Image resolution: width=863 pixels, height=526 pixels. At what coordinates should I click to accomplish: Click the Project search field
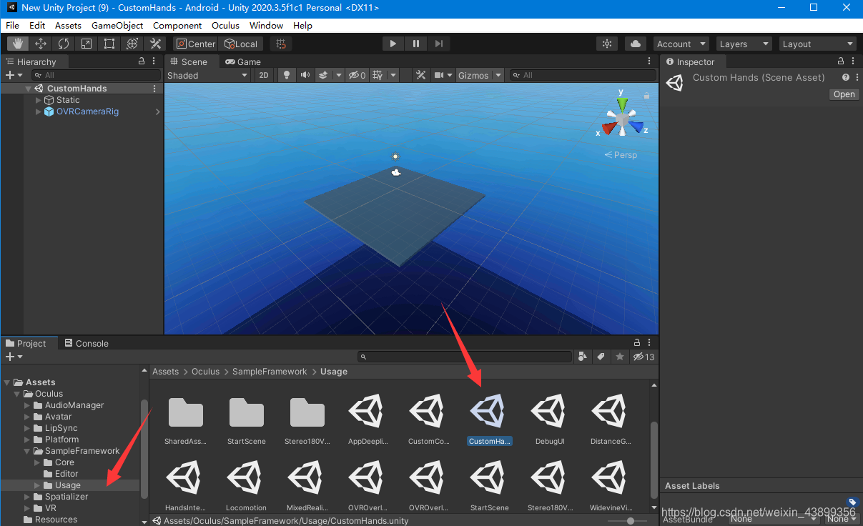[x=465, y=357]
